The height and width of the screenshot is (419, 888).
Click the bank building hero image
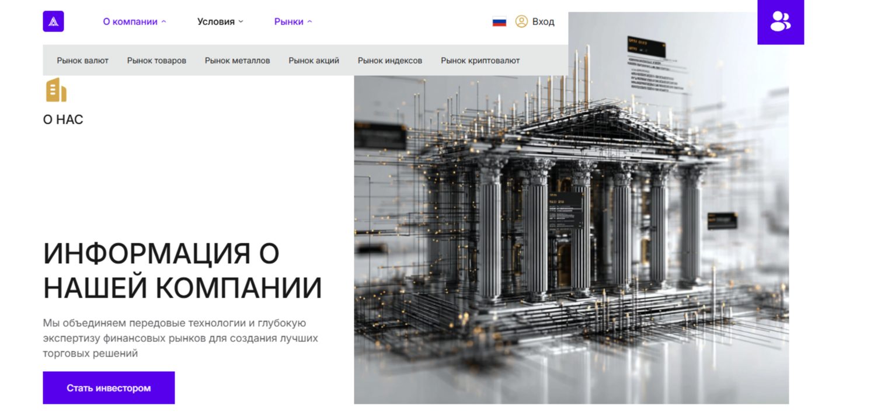click(572, 208)
